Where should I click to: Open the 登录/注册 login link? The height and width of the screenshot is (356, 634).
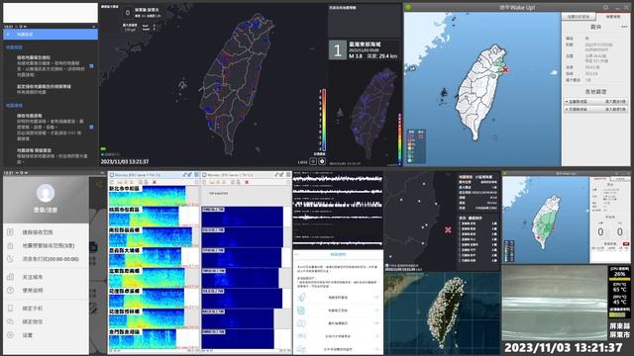[46, 210]
